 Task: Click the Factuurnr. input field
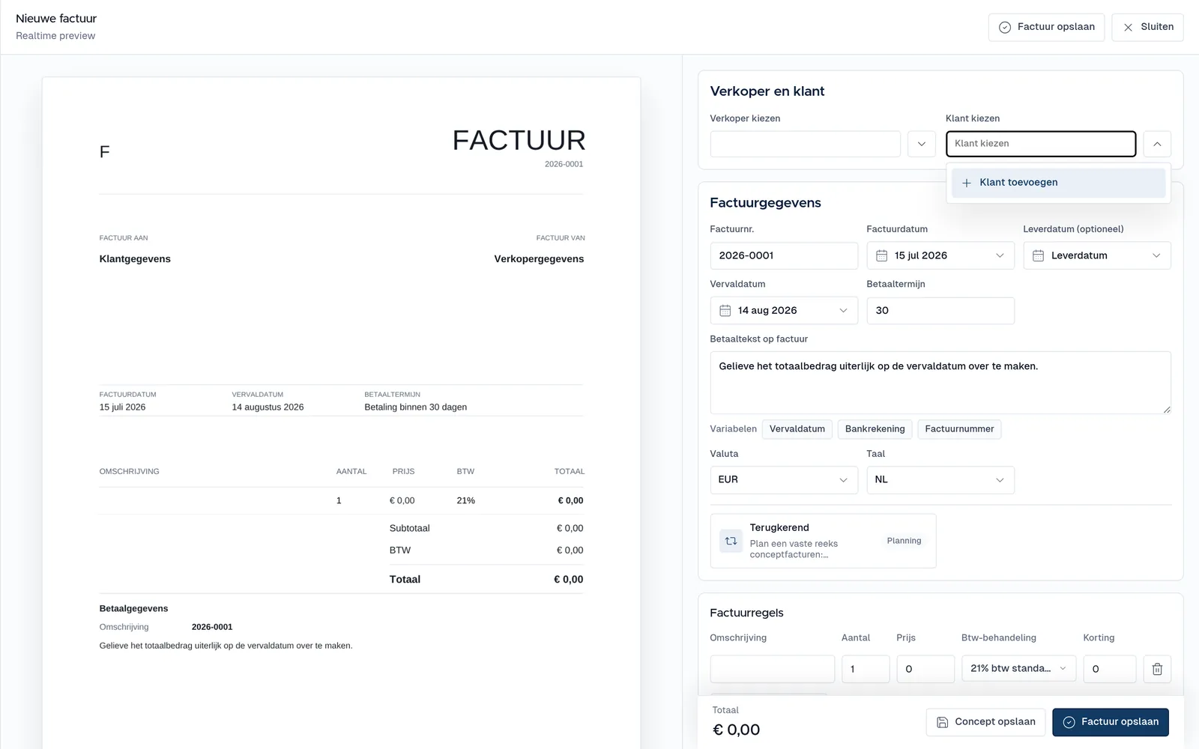(x=784, y=255)
